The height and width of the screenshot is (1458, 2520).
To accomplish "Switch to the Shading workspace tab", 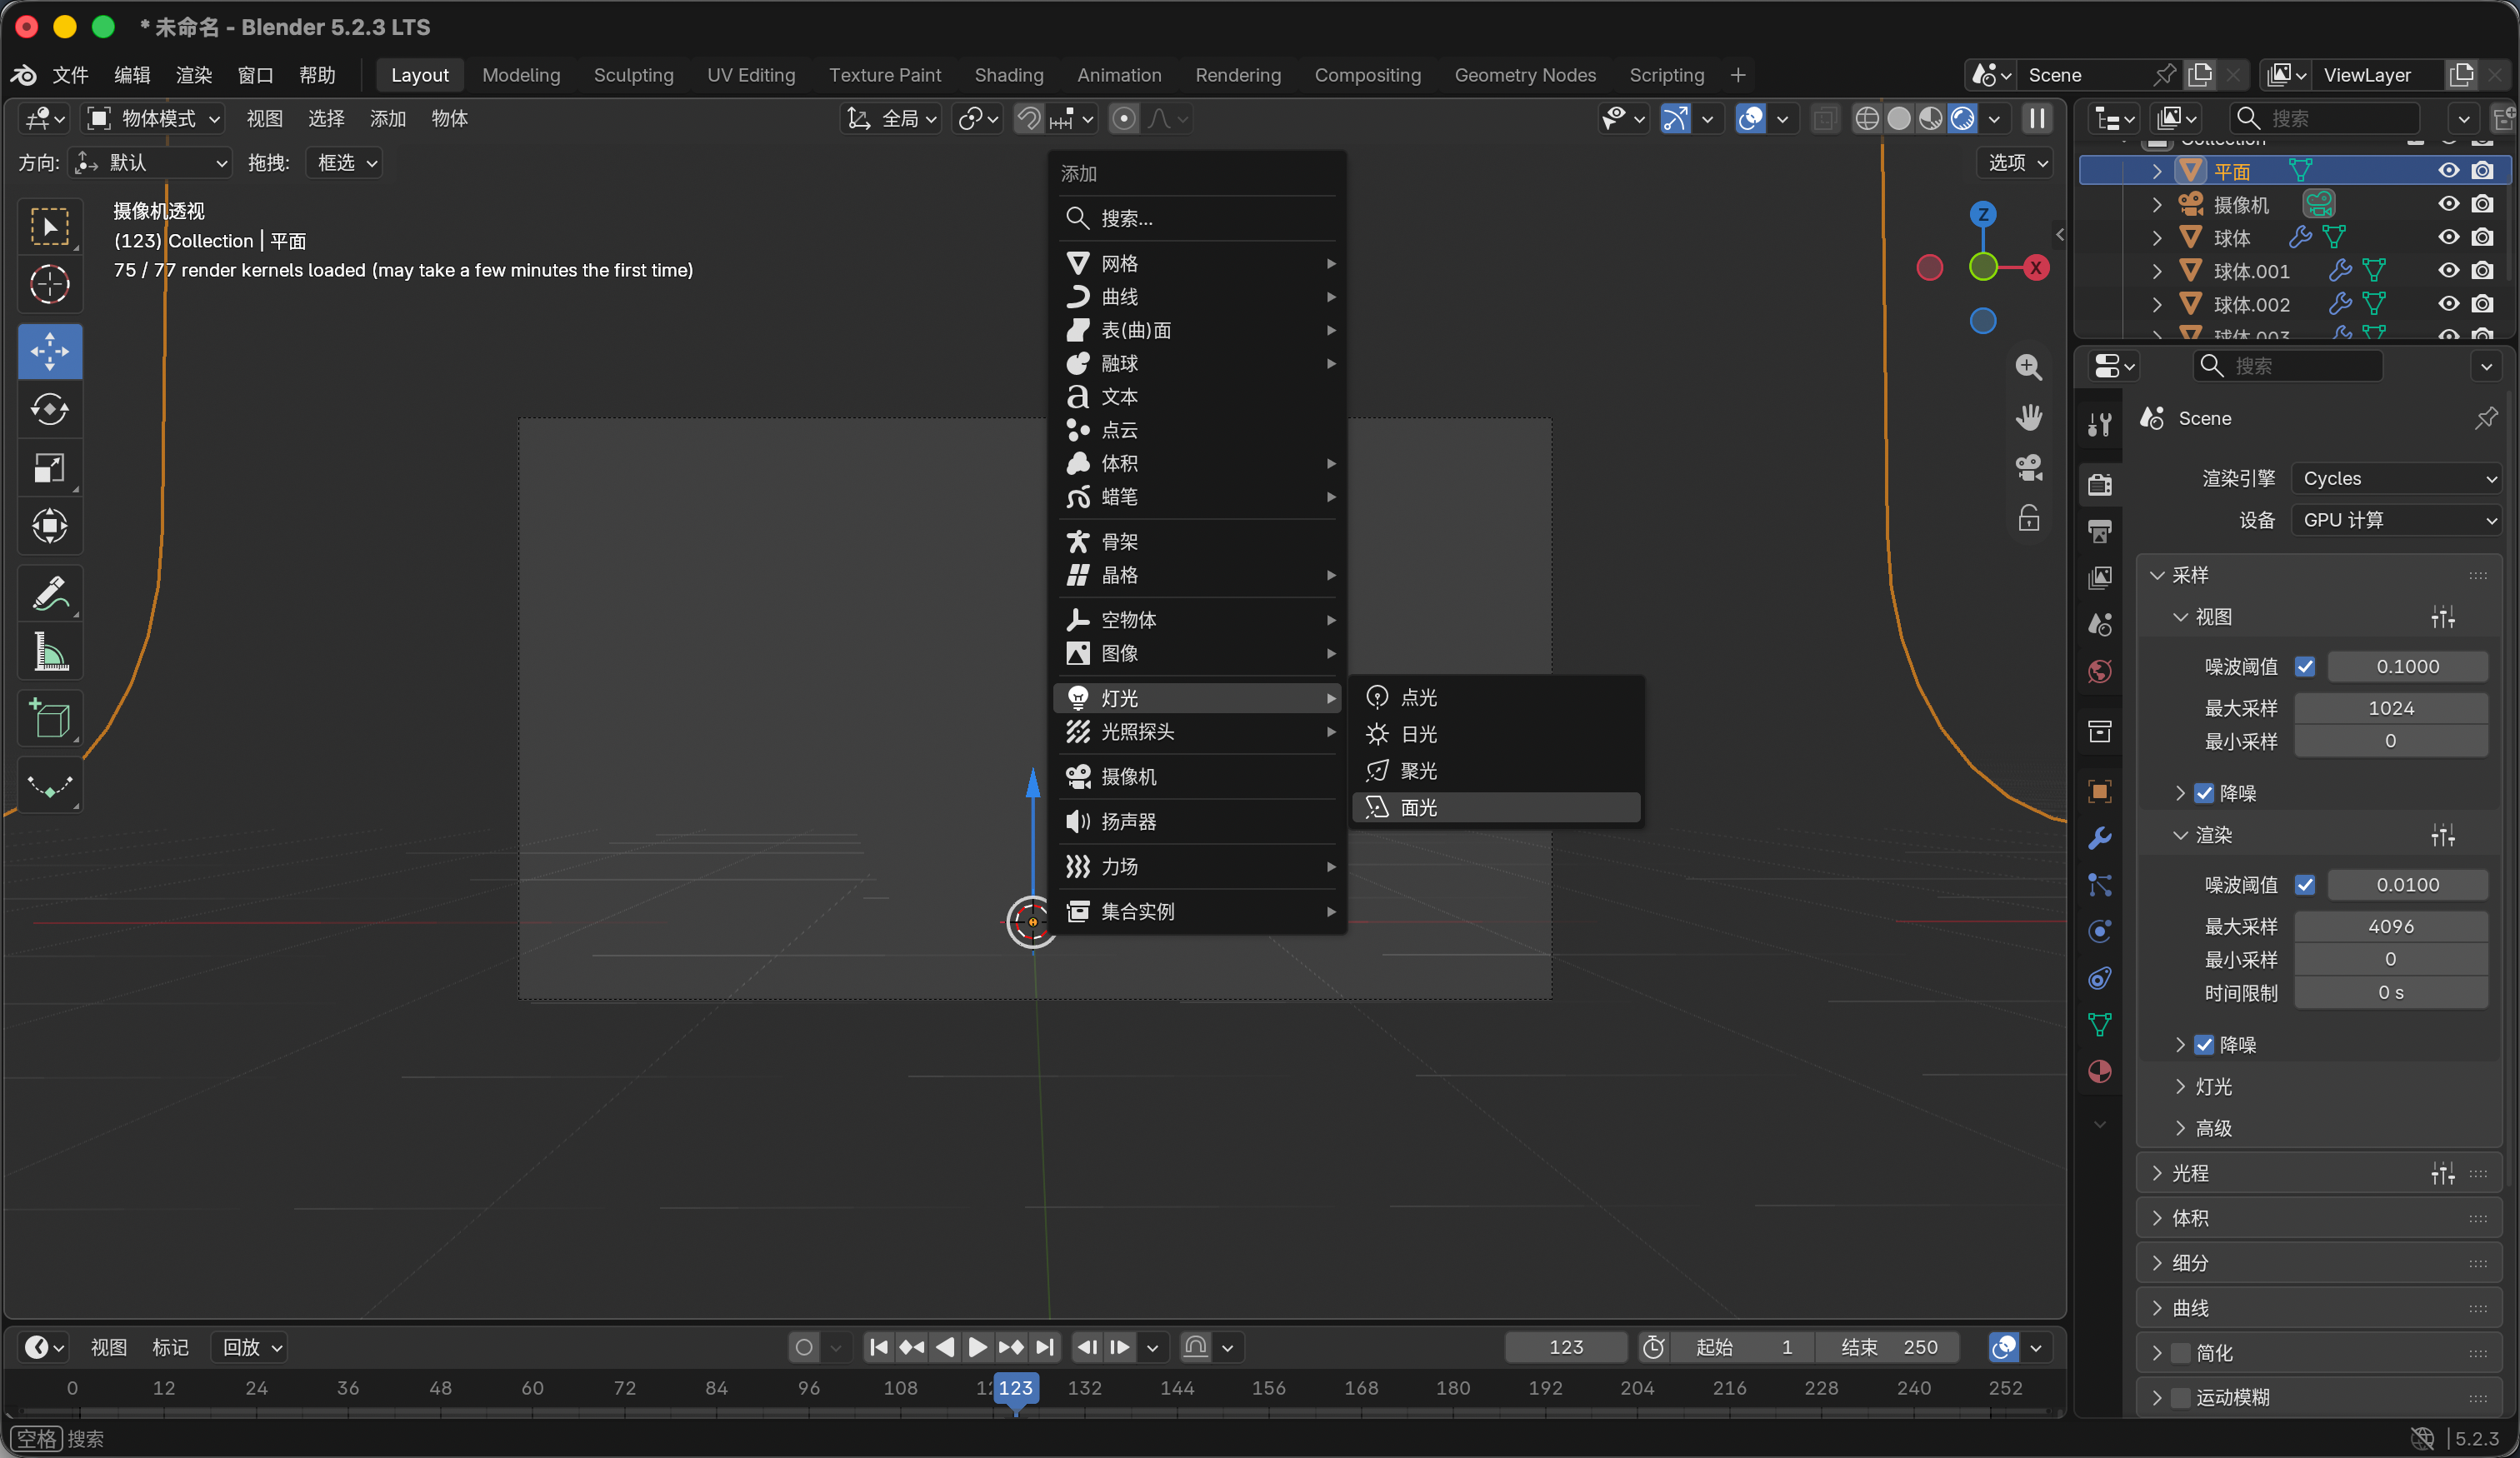I will point(1008,75).
